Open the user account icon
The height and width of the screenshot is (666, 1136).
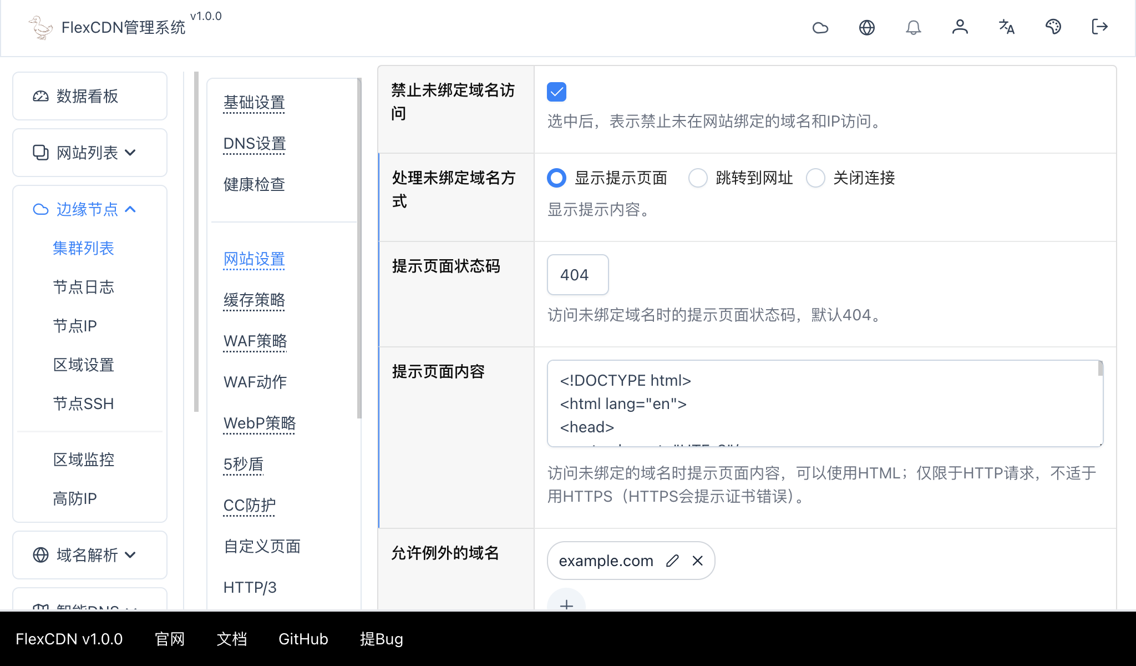coord(961,27)
